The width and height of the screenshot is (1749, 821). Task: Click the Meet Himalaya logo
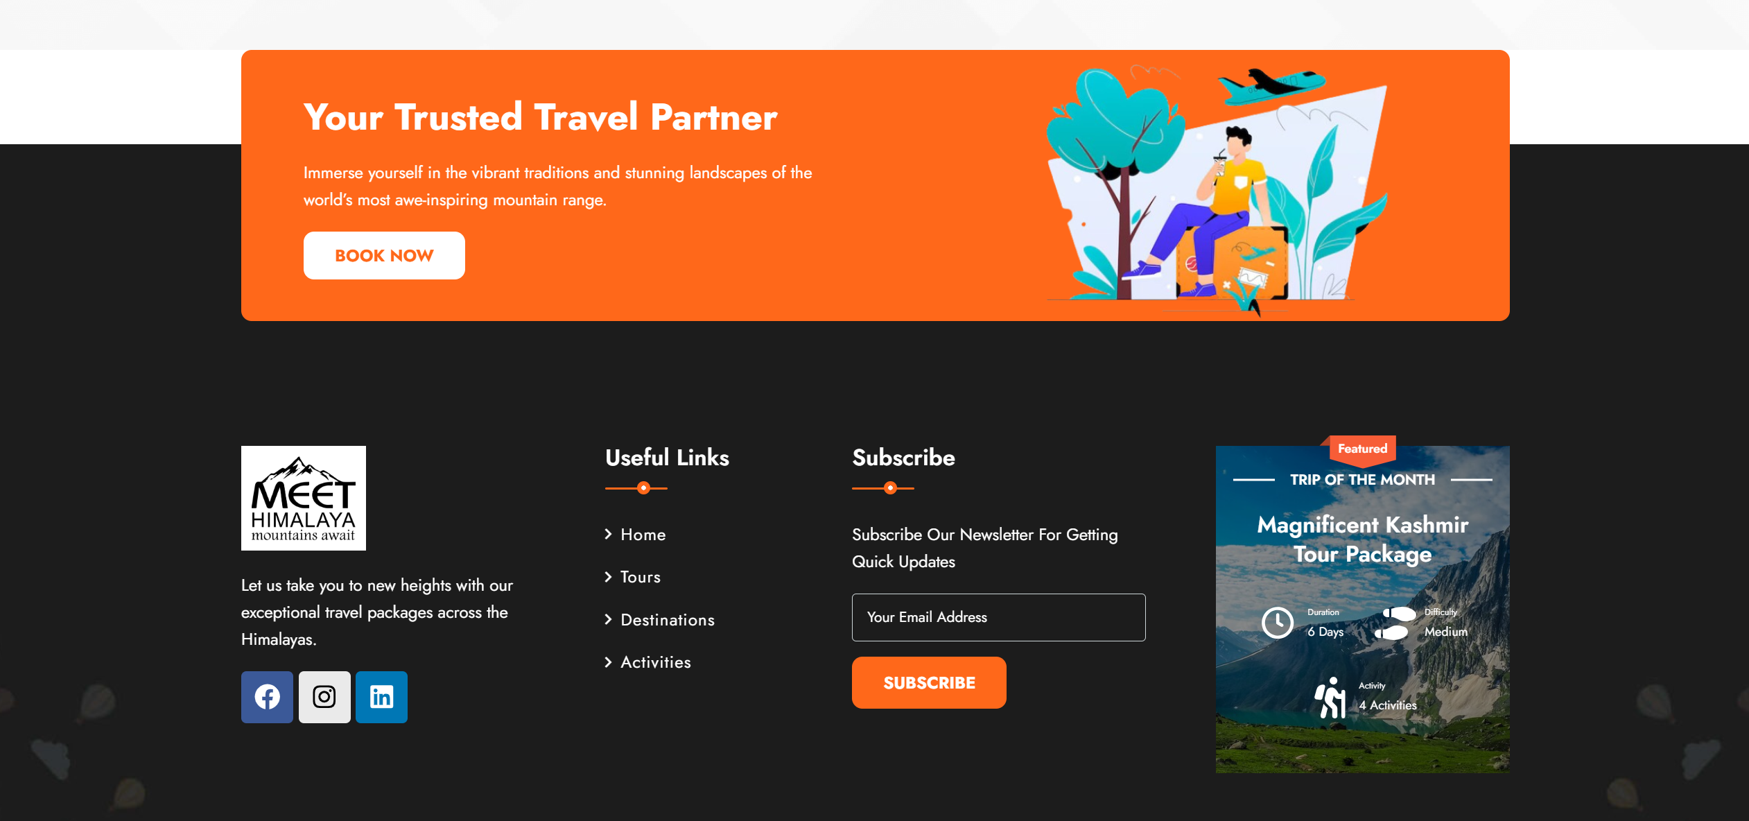click(x=303, y=498)
